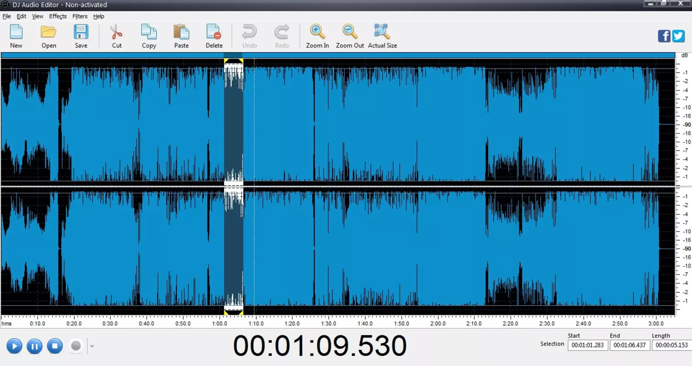Click the timeline ruler at 1:30.0
This screenshot has height=366, width=692.
coord(329,323)
